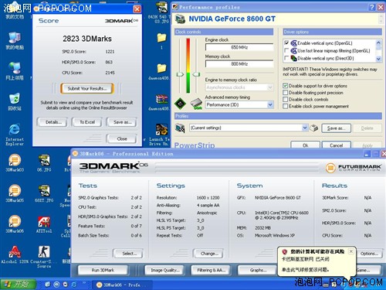Click the help question mark in Performance profiles
The width and height of the screenshot is (386, 290).
[371, 7]
